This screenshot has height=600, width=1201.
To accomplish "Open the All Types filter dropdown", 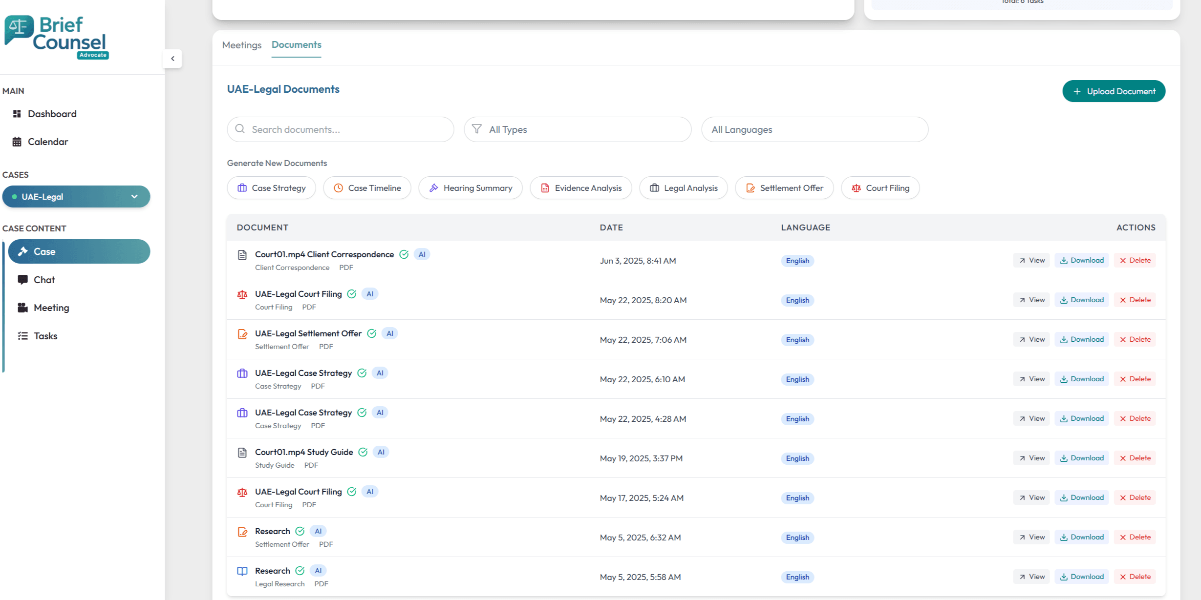I will pyautogui.click(x=577, y=129).
